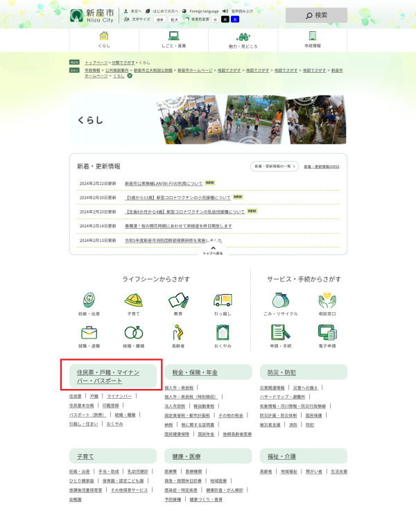Open the 結婚・離婚 rings icon
This screenshot has width=416, height=509.
(x=133, y=332)
